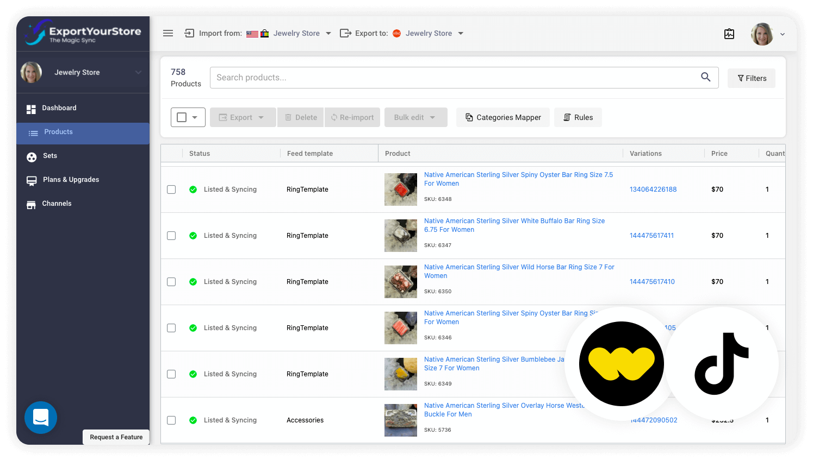Select the checkbox for SKU 6350 row
This screenshot has width=813, height=461.
(171, 282)
